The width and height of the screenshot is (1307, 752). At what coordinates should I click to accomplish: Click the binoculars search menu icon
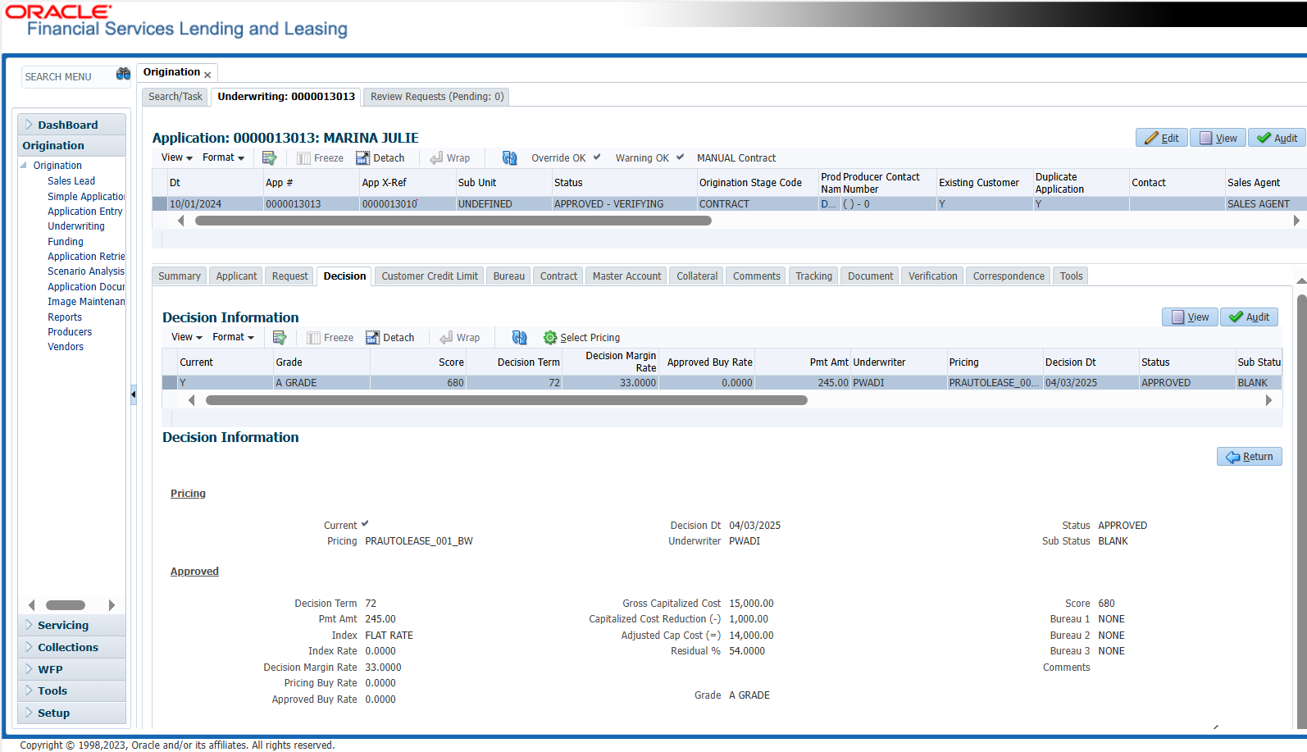pyautogui.click(x=123, y=74)
